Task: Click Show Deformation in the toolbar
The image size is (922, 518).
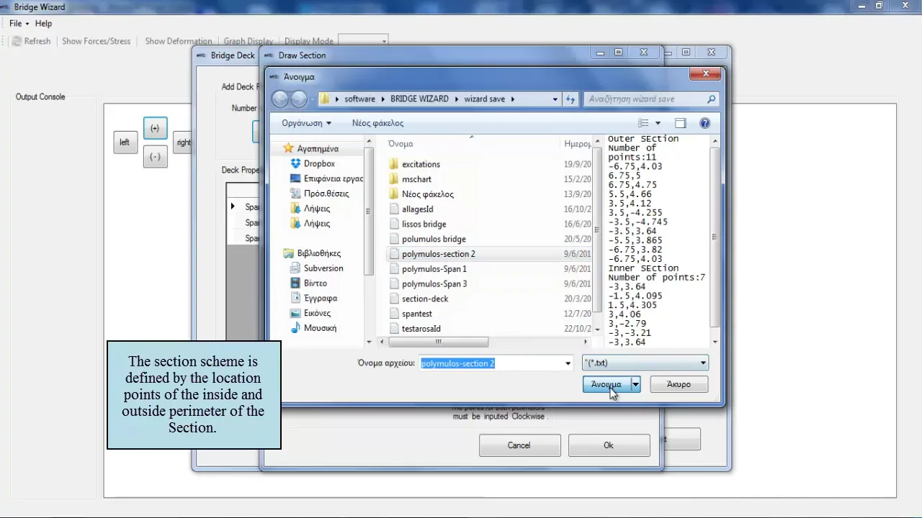Action: click(179, 42)
